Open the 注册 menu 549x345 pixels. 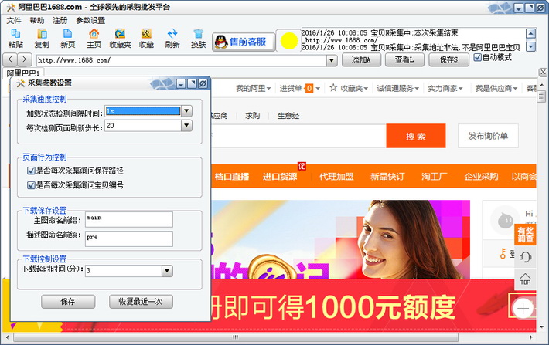pos(60,20)
